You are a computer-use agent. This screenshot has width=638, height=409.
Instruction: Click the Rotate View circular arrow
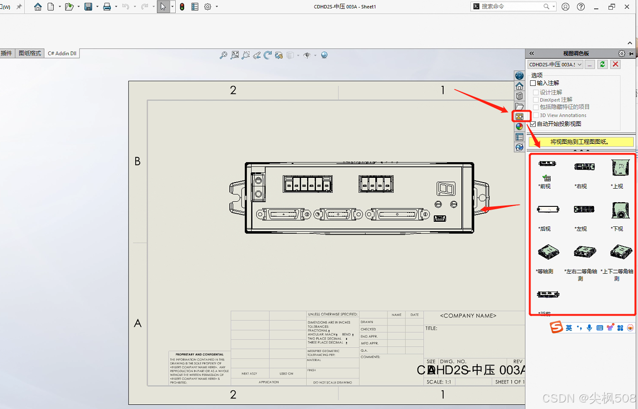pyautogui.click(x=268, y=55)
